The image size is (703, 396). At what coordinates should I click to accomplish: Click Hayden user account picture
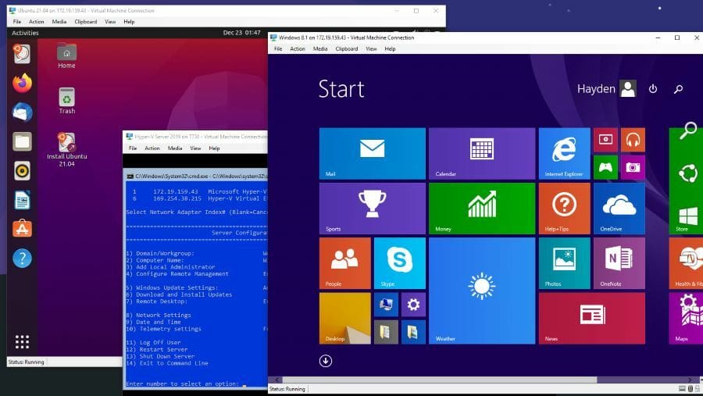[628, 88]
